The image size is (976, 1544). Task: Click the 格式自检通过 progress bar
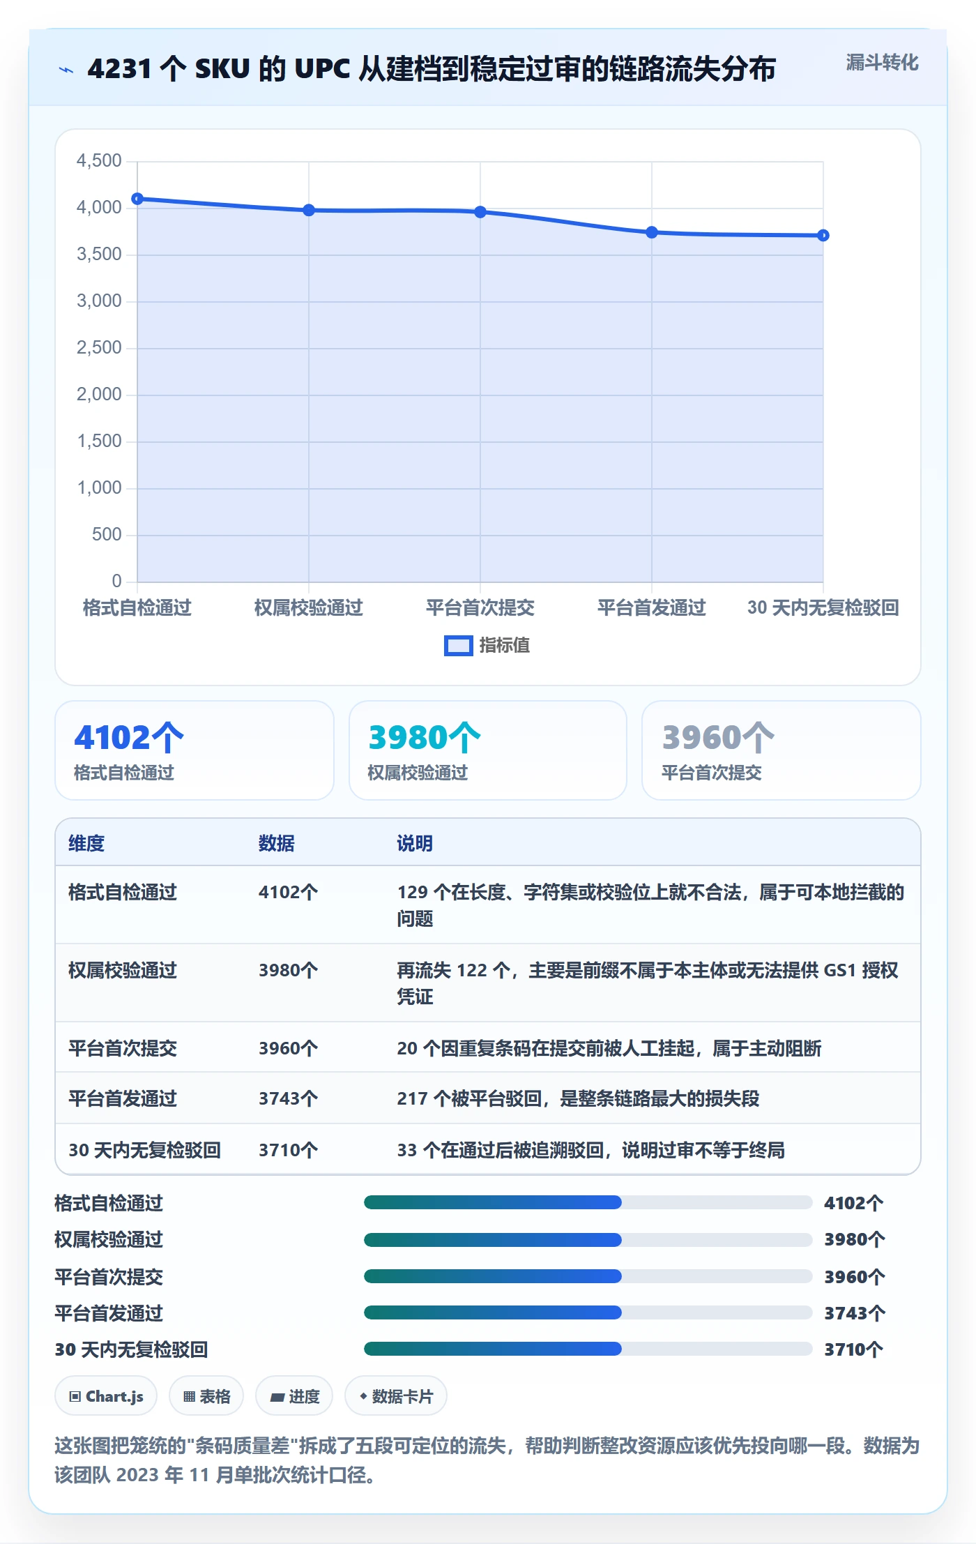588,1202
